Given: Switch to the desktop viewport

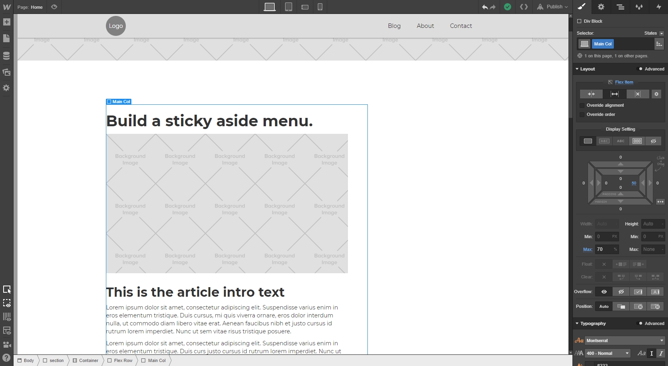Looking at the screenshot, I should (x=270, y=7).
